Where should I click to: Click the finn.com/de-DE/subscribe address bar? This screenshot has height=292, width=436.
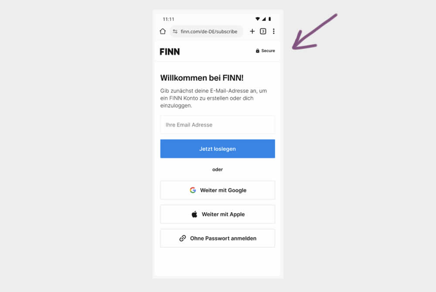[x=206, y=31]
